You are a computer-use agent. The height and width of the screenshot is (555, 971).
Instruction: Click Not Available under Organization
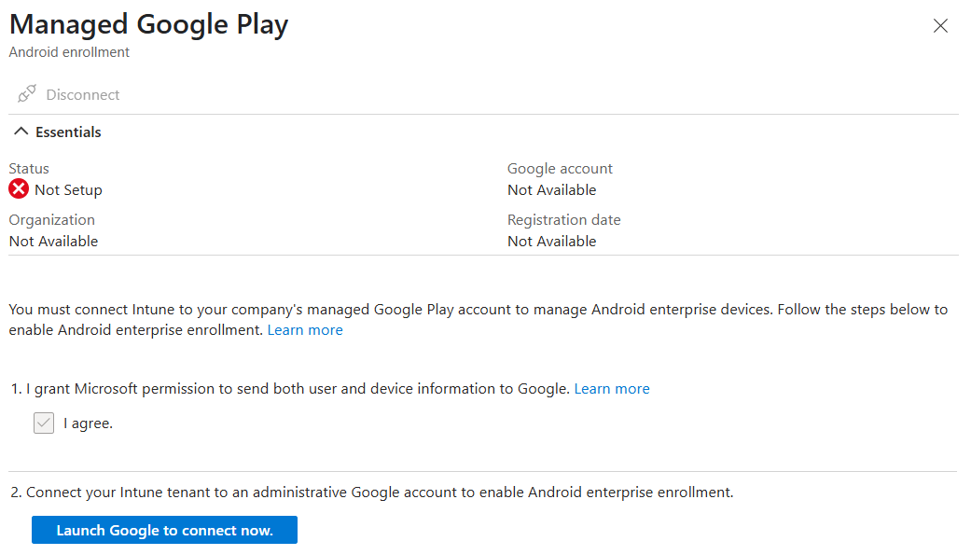tap(53, 241)
